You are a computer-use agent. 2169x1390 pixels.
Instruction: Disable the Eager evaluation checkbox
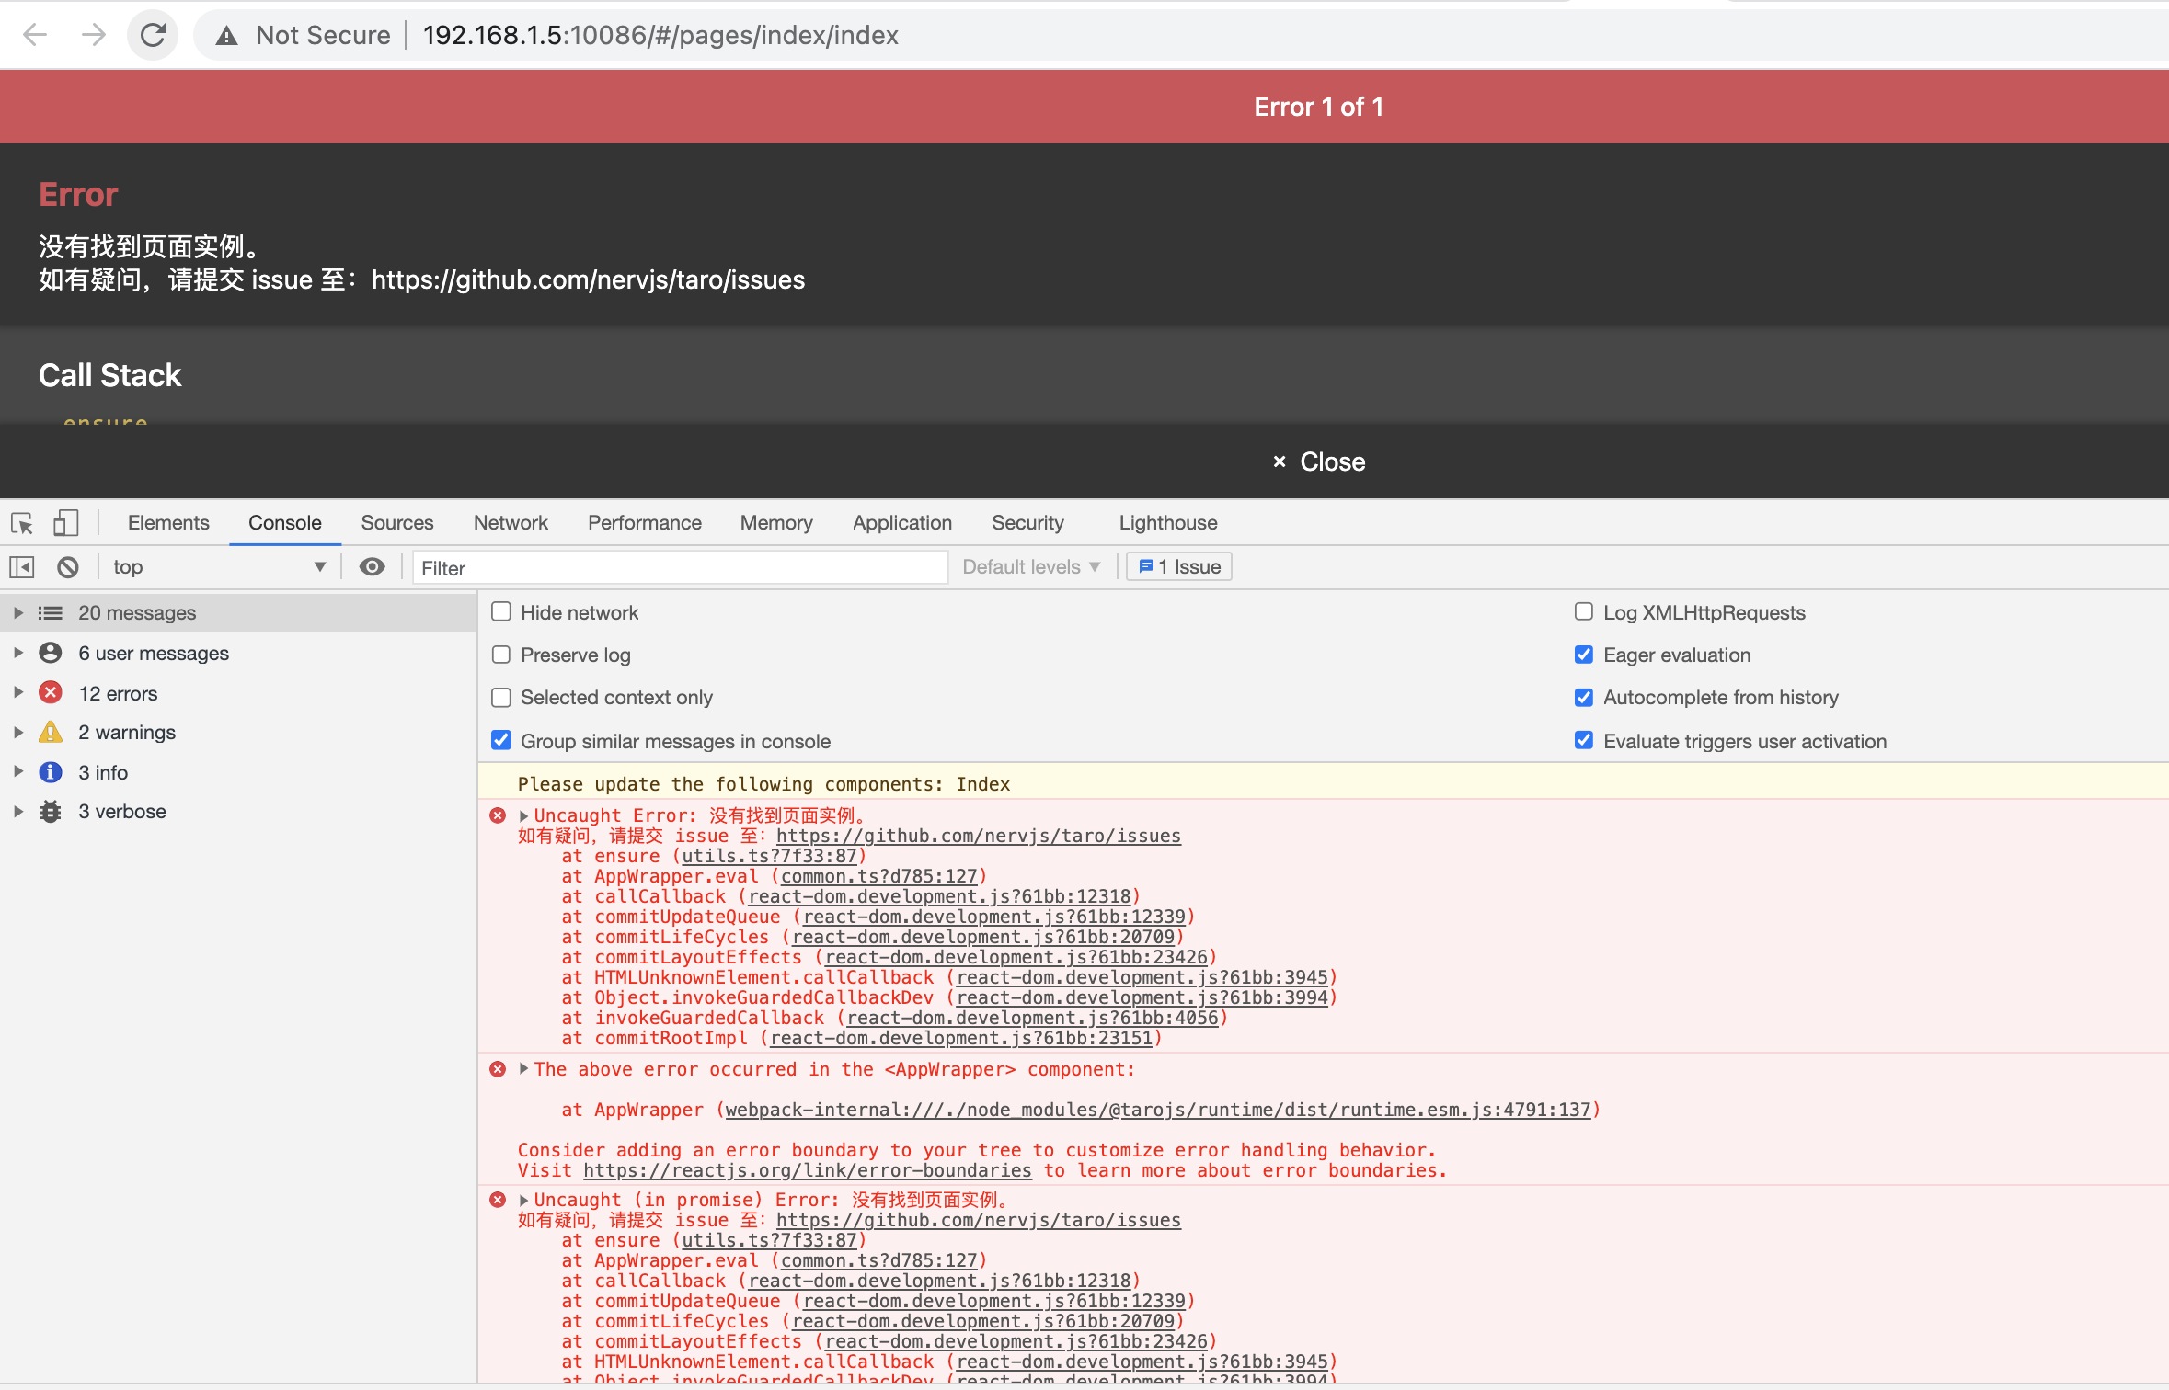pyautogui.click(x=1584, y=654)
